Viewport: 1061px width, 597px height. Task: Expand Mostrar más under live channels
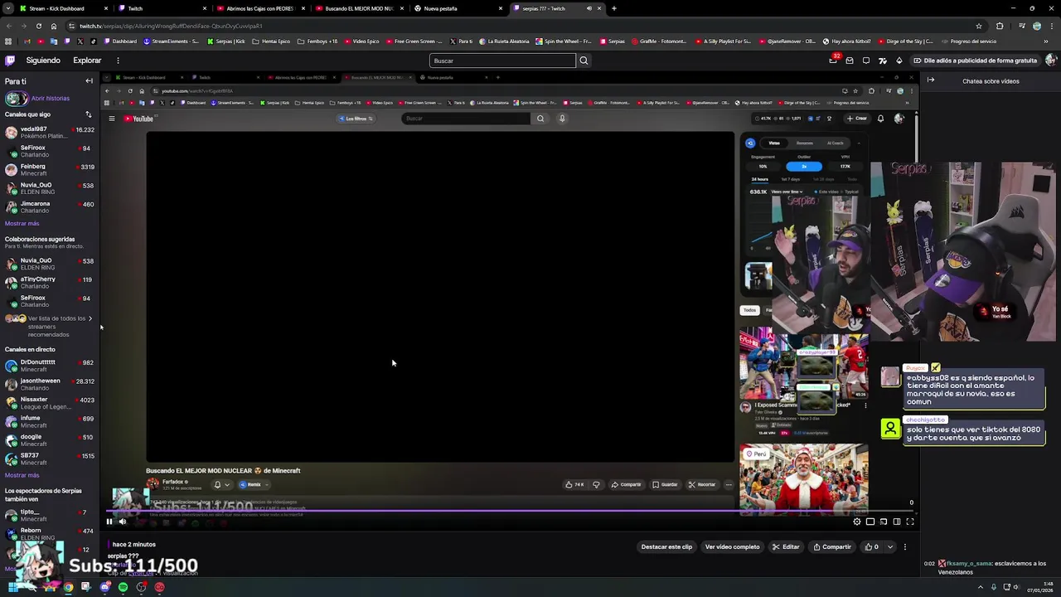[22, 475]
